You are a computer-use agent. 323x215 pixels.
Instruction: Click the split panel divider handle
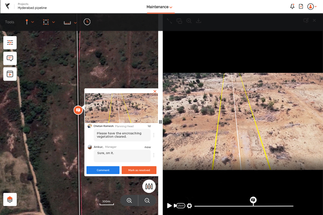click(161, 122)
